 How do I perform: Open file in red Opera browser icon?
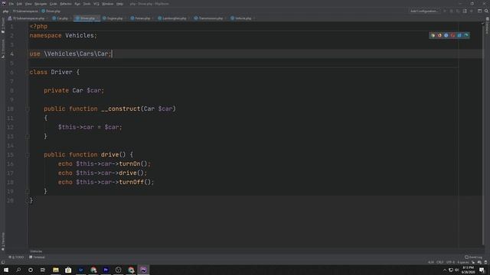point(452,36)
